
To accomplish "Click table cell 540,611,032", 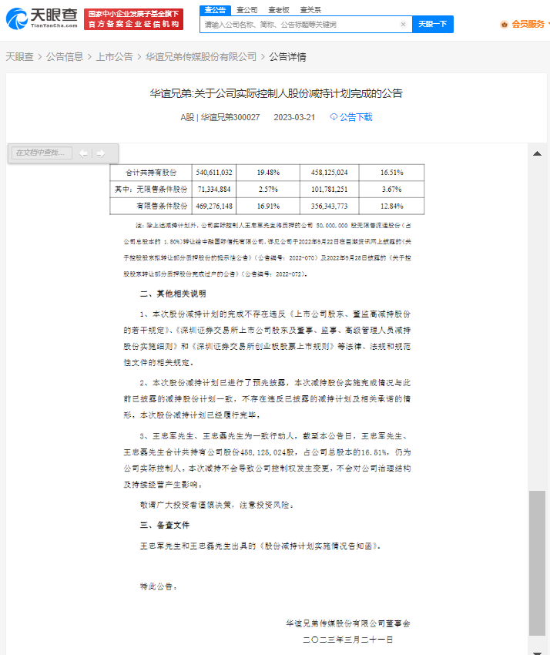I will pos(214,173).
